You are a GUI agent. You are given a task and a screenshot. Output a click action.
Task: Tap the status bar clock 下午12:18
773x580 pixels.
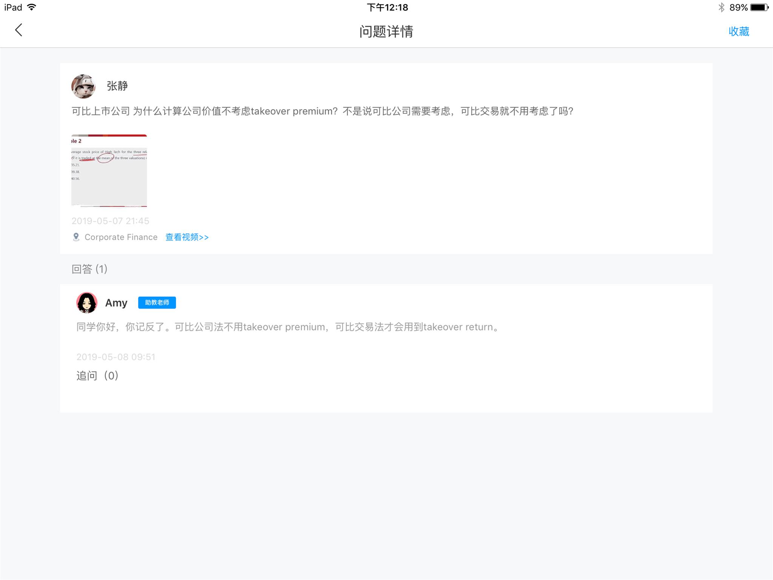(x=387, y=7)
